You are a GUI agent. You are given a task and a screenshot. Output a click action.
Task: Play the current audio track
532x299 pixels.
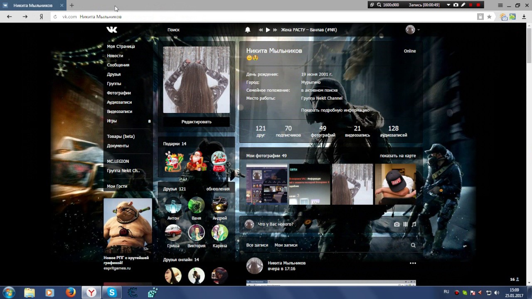point(268,30)
